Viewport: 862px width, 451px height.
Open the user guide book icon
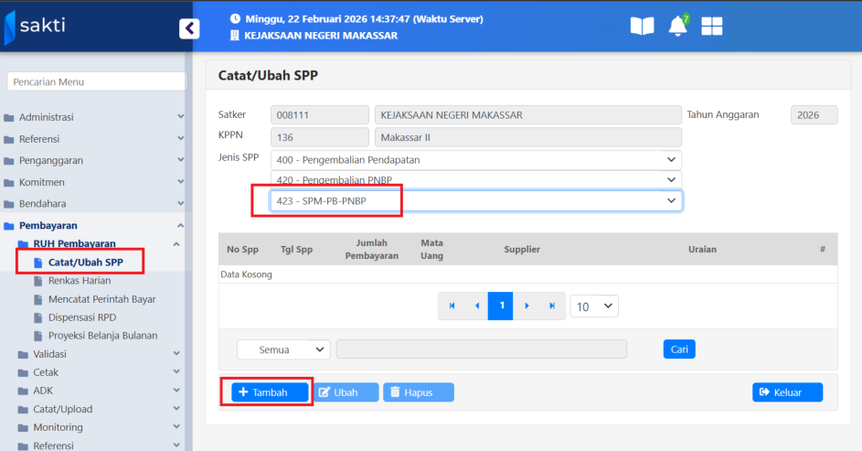[x=642, y=27]
